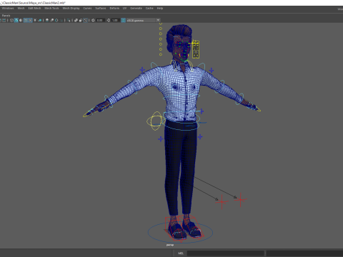Toggle motion blur icon
343x257 pixels.
[51, 20]
